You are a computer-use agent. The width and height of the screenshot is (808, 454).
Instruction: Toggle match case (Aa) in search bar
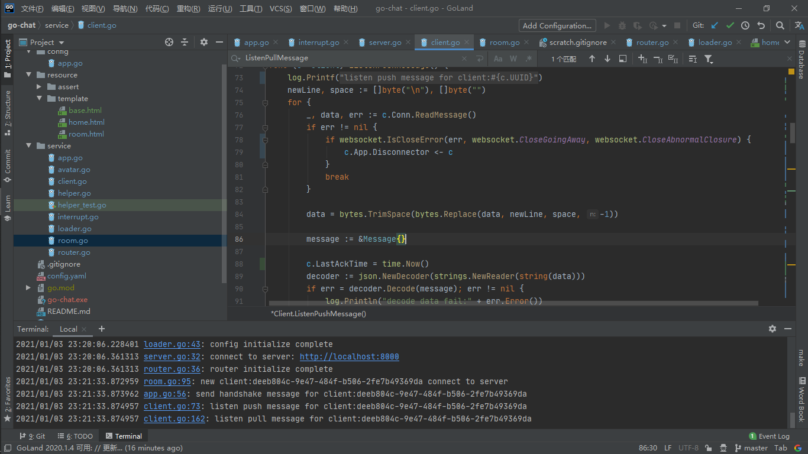(x=498, y=59)
